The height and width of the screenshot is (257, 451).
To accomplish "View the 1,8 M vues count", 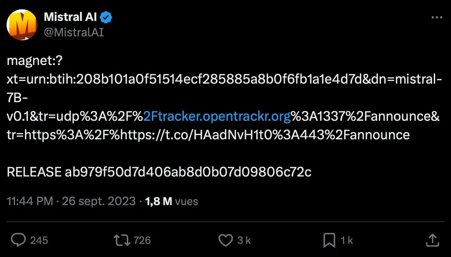I will (x=171, y=201).
